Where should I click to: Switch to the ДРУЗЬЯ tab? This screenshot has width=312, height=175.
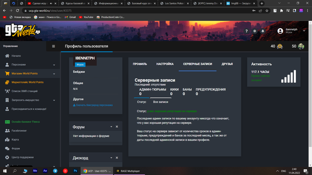click(227, 64)
